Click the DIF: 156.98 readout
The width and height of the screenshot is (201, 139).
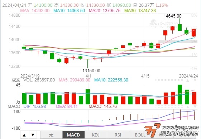tap(35, 106)
